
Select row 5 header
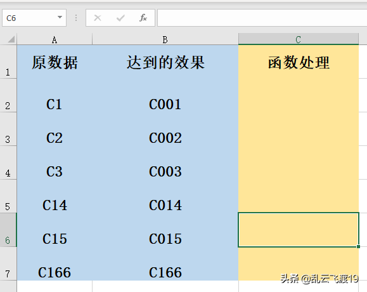pyautogui.click(x=8, y=196)
